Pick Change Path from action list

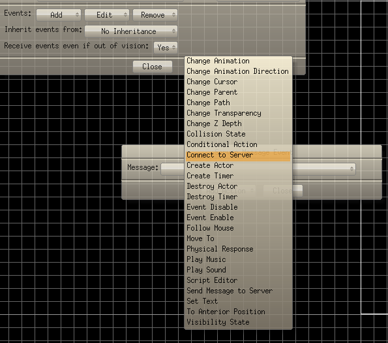(x=238, y=103)
